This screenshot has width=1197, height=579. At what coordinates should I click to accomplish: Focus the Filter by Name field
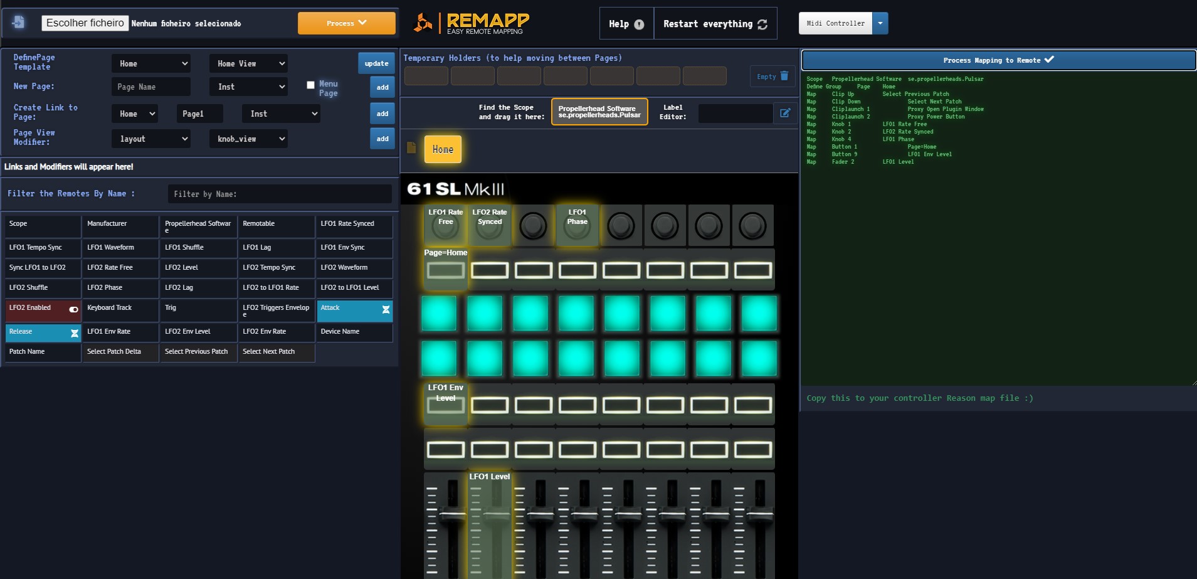tap(280, 194)
